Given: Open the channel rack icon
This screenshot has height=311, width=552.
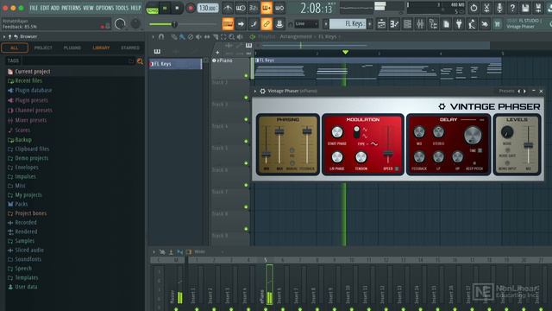Looking at the screenshot, I should pyautogui.click(x=407, y=24).
